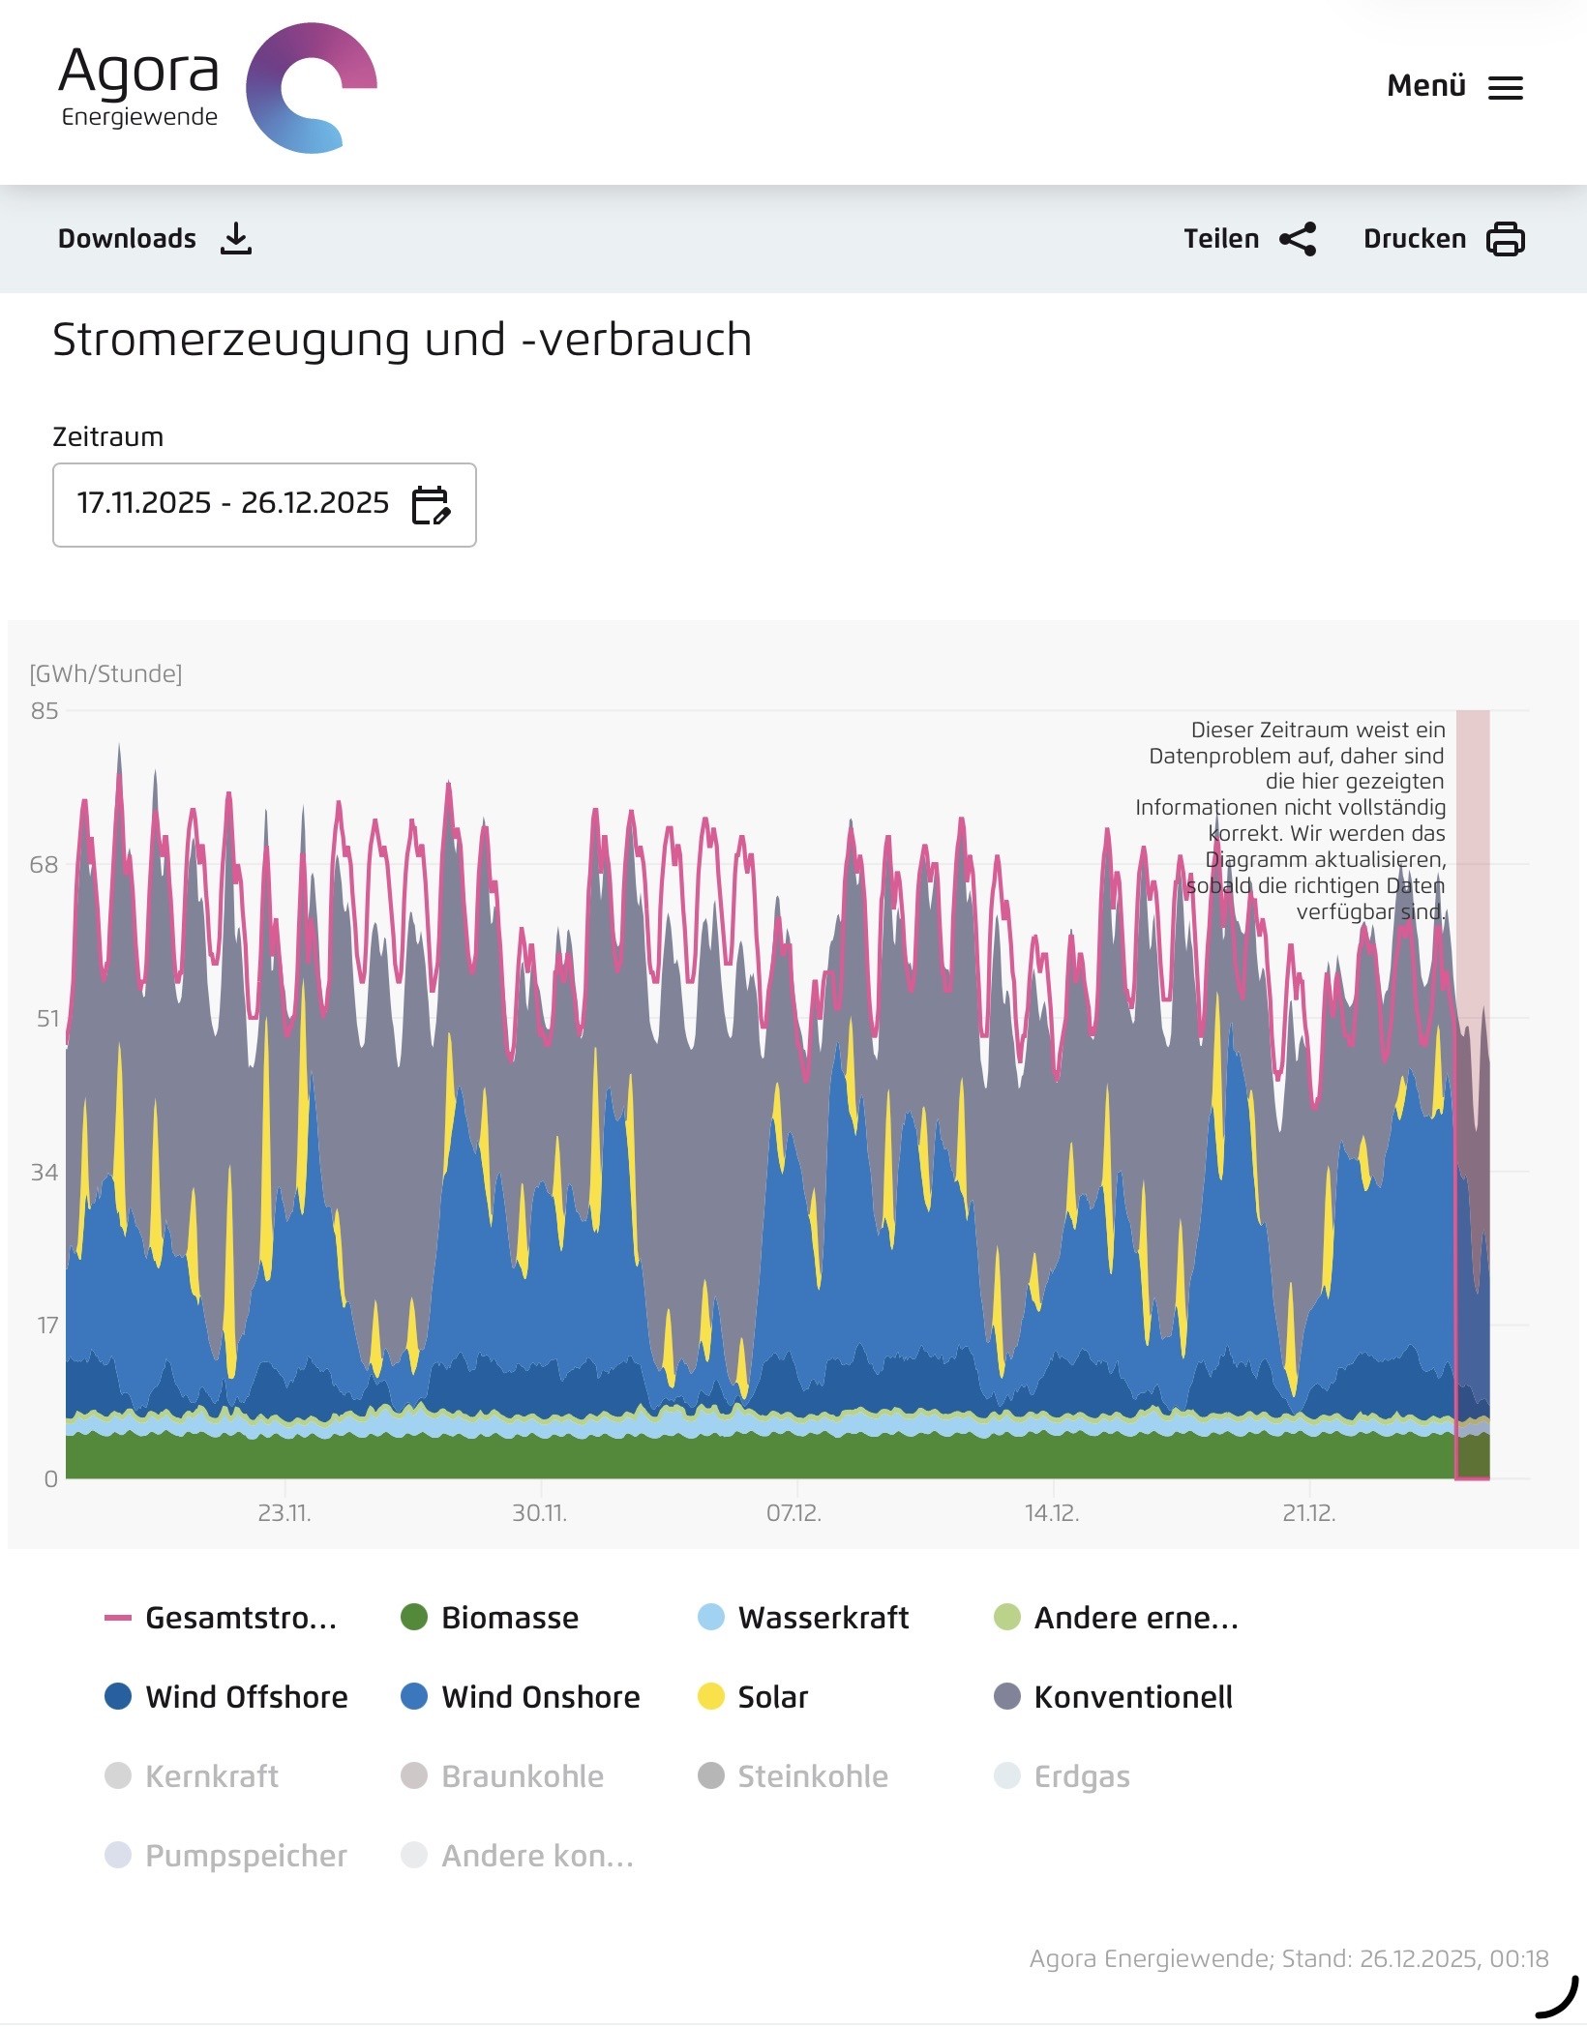Click the Drucken menu item

(x=1415, y=239)
